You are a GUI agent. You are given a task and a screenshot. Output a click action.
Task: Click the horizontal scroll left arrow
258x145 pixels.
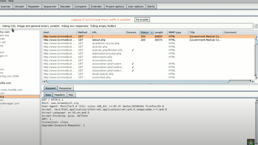tap(44, 81)
